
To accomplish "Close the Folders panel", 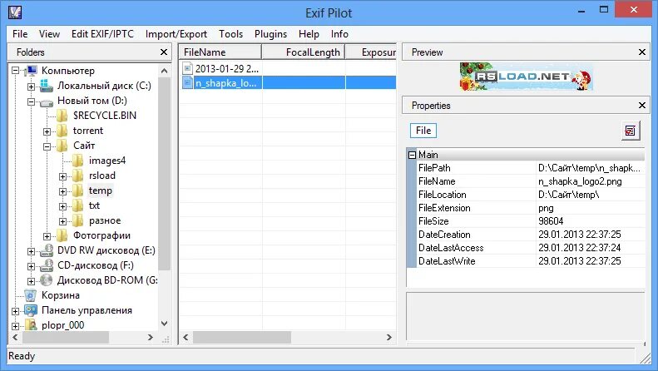I will (164, 52).
